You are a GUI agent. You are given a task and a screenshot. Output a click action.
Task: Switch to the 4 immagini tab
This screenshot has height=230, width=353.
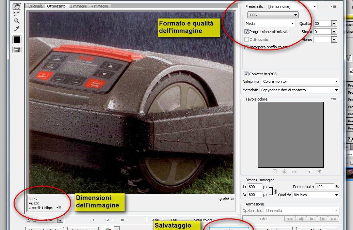click(99, 6)
